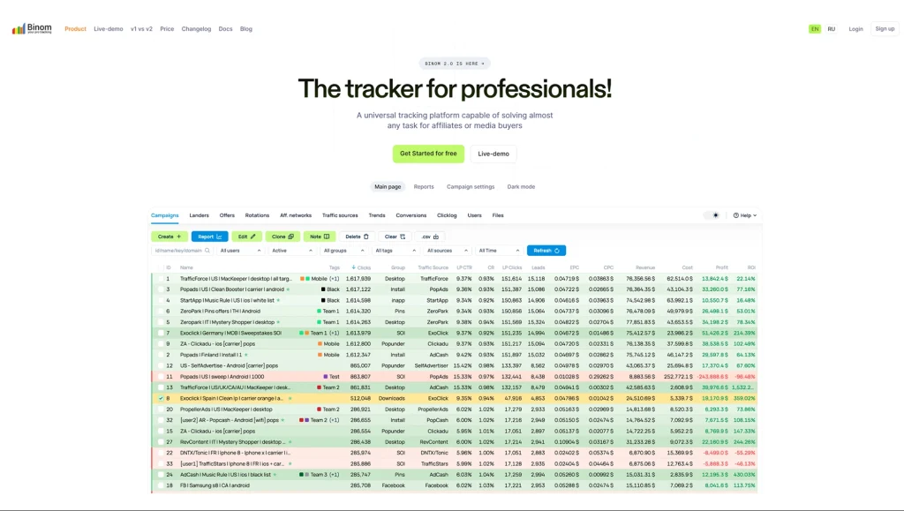Click the Binom logo icon
This screenshot has height=511, width=904.
click(x=19, y=29)
